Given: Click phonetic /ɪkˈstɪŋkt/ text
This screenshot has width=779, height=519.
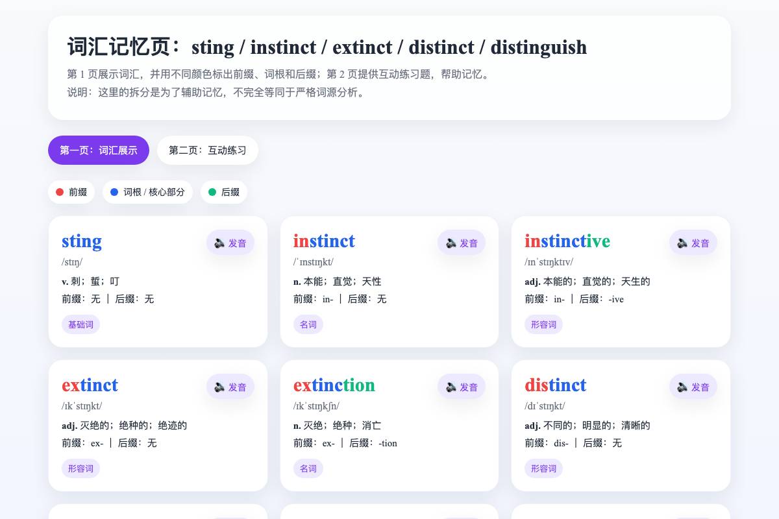Looking at the screenshot, I should click(82, 406).
